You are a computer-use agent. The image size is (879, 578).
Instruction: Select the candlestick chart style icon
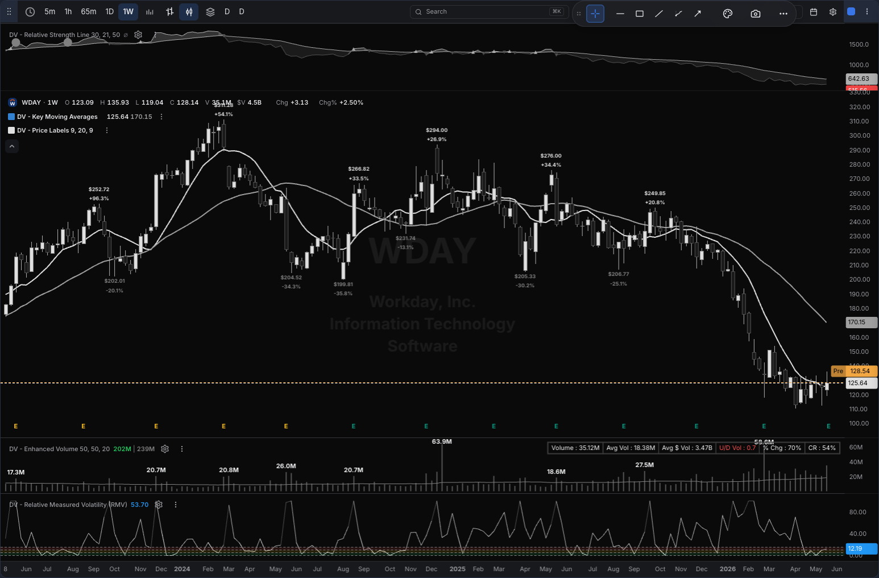click(x=189, y=11)
